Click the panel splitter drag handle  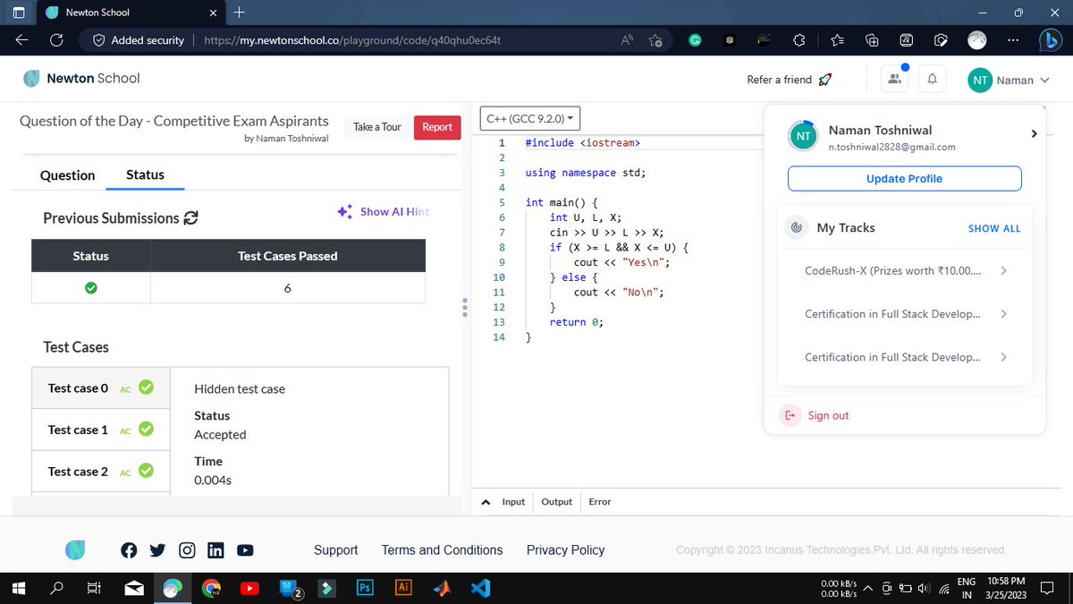coord(465,307)
